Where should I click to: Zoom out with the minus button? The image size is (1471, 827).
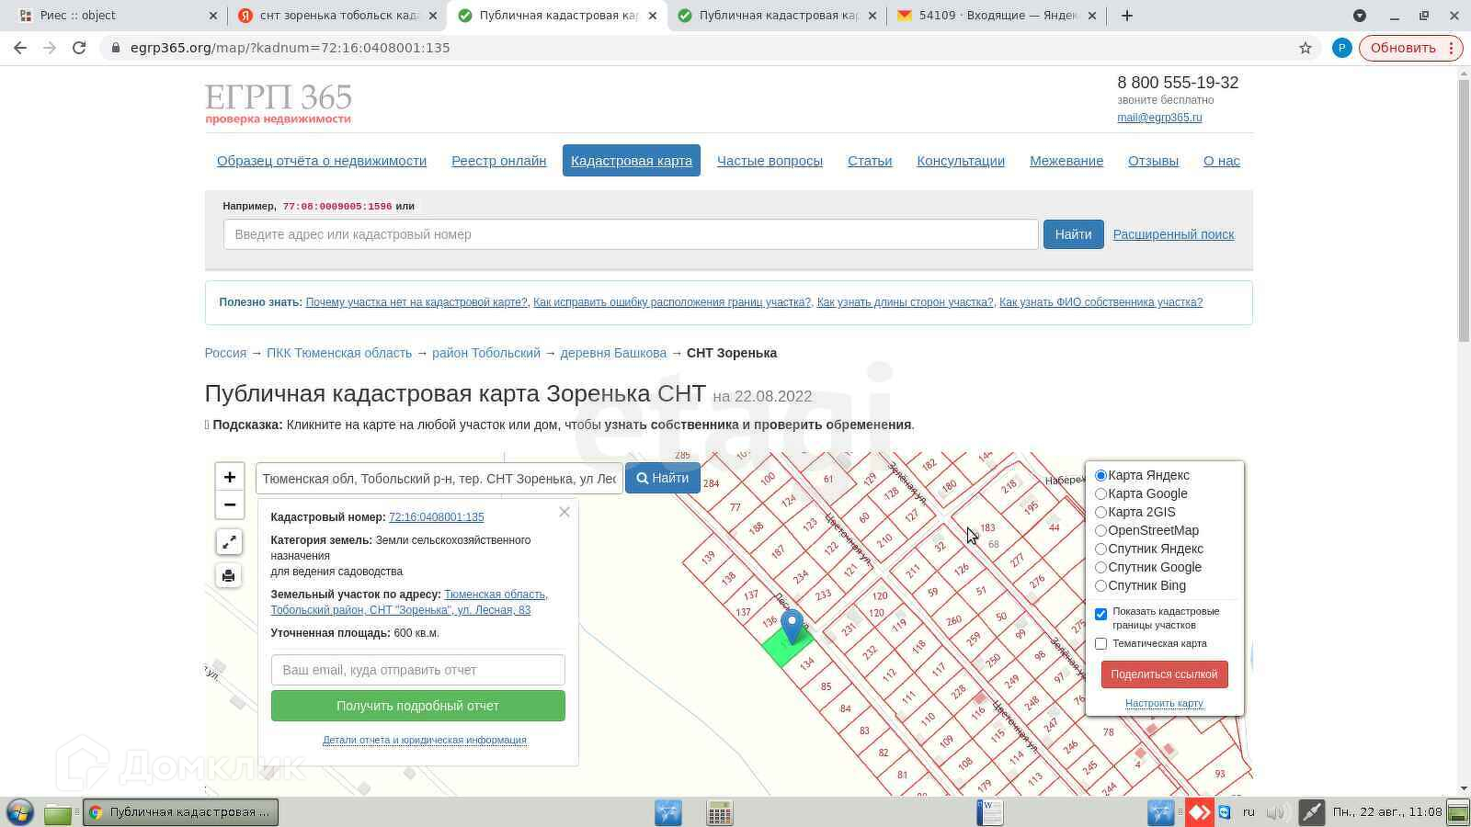point(229,504)
